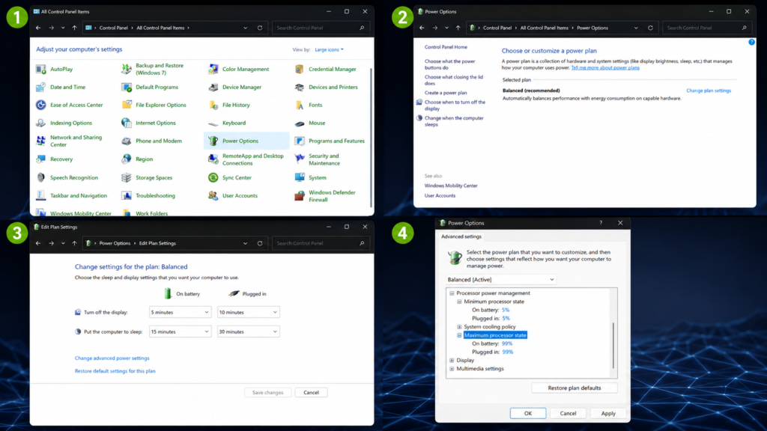Open Keyboard settings item

click(x=227, y=123)
